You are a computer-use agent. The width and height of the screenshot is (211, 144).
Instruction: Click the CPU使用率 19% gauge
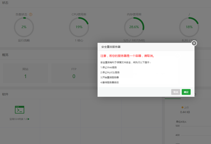79,27
